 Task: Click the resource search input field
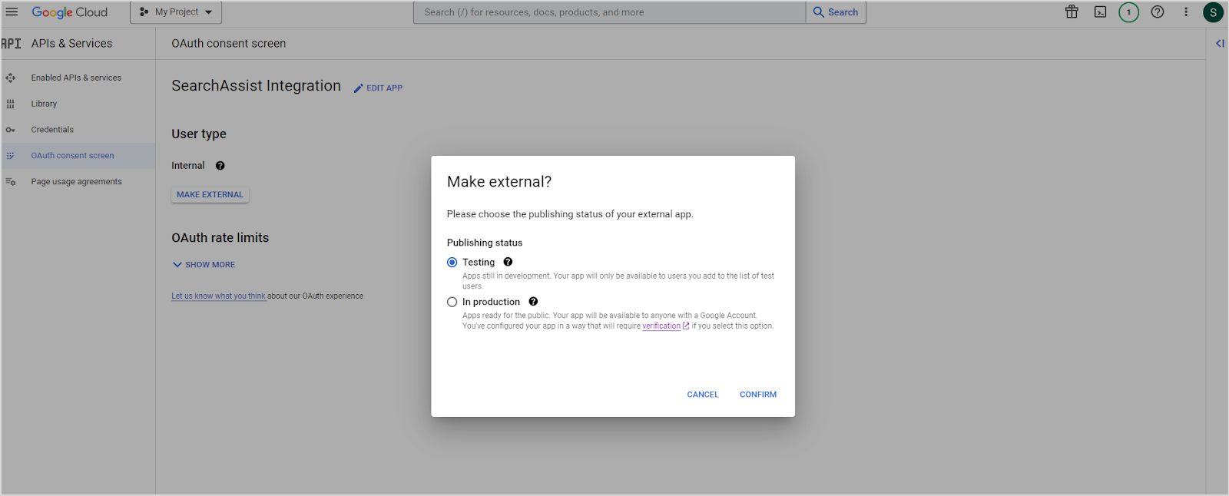609,12
